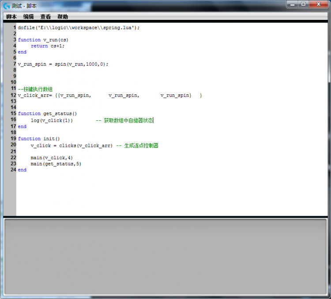331x299 pixels.
Task: Place cursor on the dofile spring.lua line
Action: tap(79, 27)
